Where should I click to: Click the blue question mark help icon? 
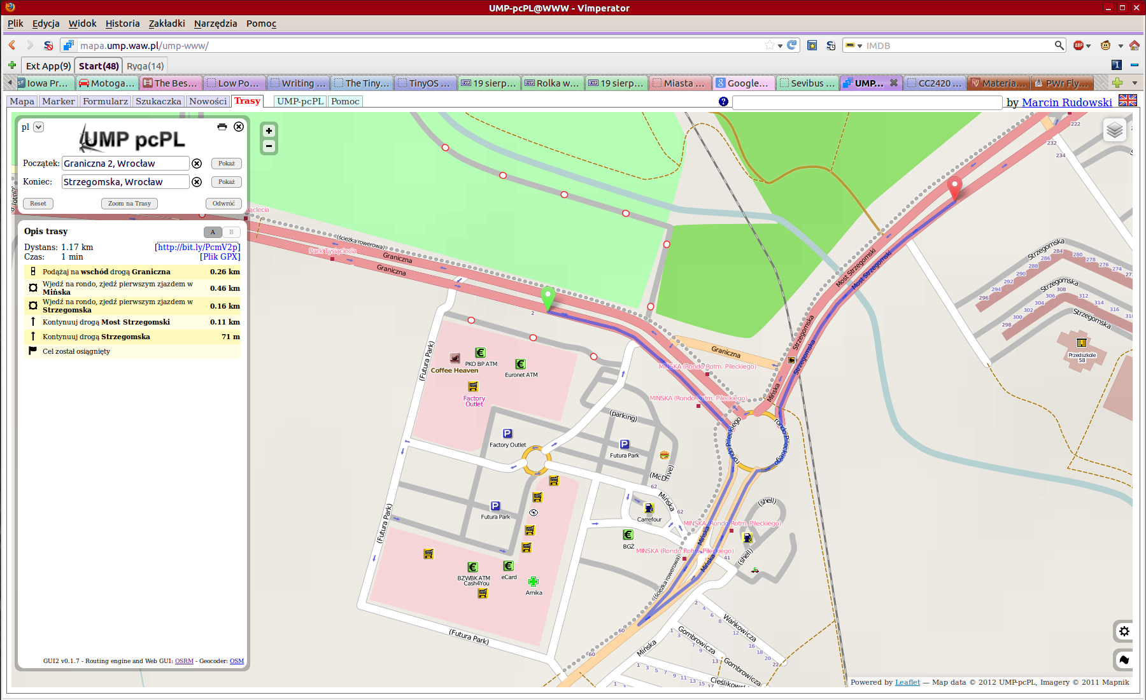tap(723, 102)
